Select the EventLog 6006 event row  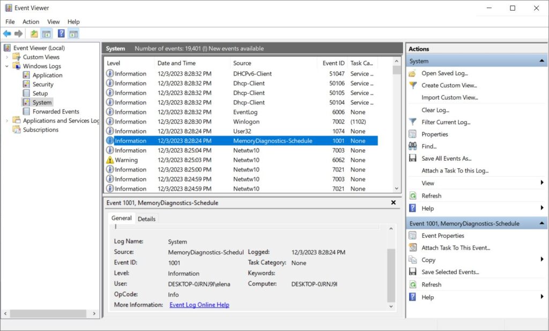click(x=241, y=112)
